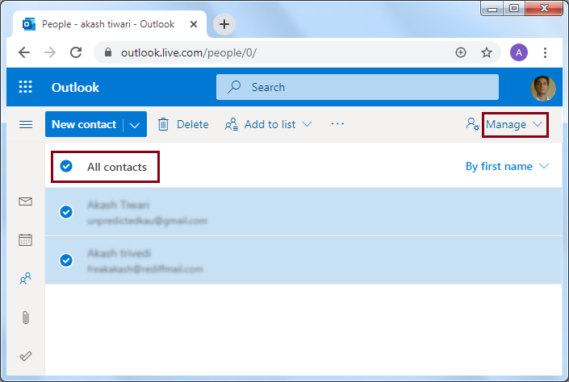Open Mail from the left sidebar
The width and height of the screenshot is (569, 382).
(x=25, y=201)
